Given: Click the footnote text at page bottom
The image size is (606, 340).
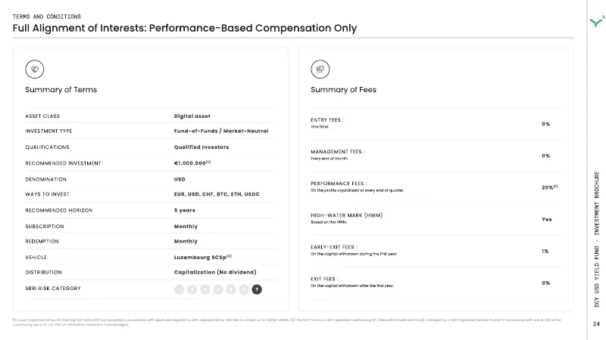Looking at the screenshot, I should pyautogui.click(x=287, y=323).
